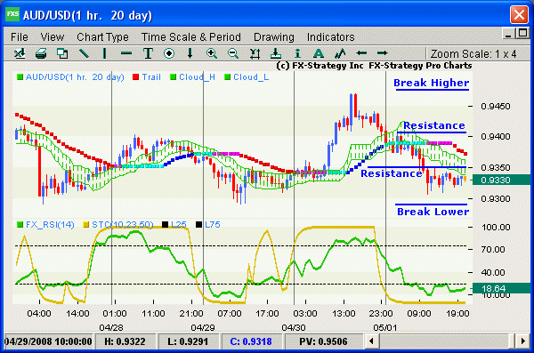Open the Chart Type menu
This screenshot has width=534, height=353.
click(103, 36)
